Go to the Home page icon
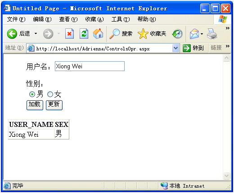The image size is (234, 193). click(x=98, y=33)
